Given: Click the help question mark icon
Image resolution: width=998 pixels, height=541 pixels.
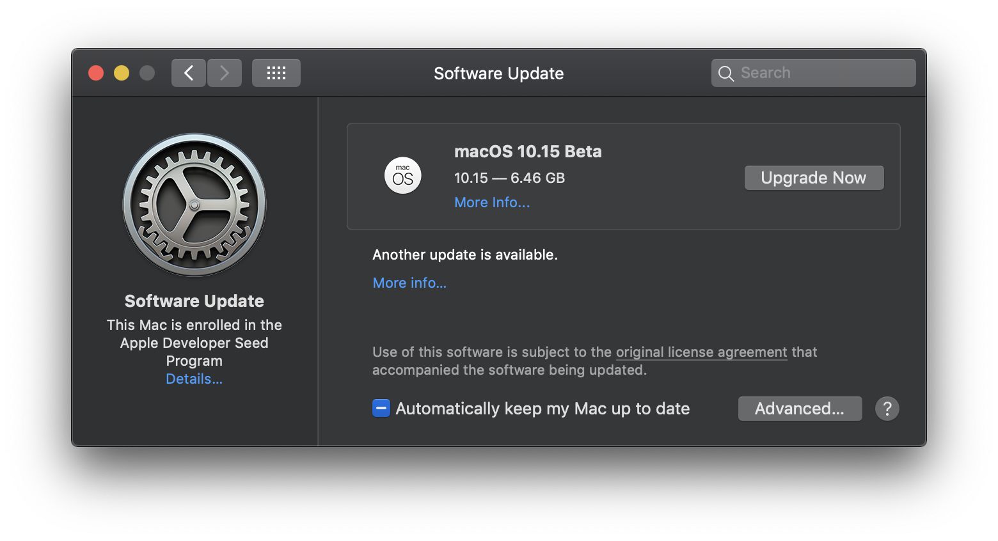Looking at the screenshot, I should (x=887, y=408).
